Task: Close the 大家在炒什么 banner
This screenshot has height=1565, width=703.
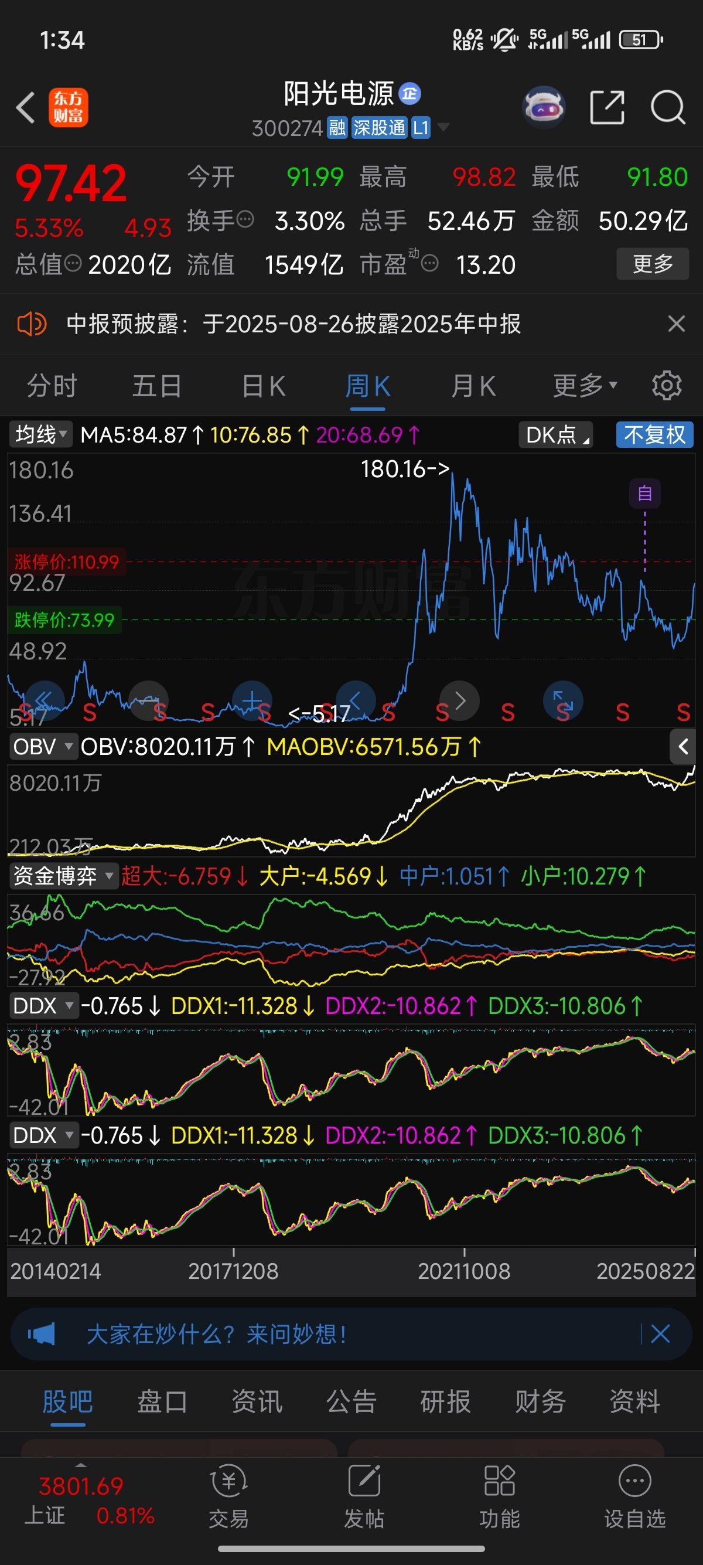Action: point(660,1334)
